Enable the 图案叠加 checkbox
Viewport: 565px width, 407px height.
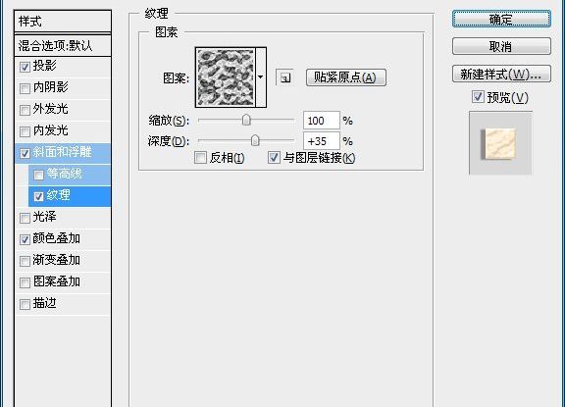pyautogui.click(x=25, y=283)
